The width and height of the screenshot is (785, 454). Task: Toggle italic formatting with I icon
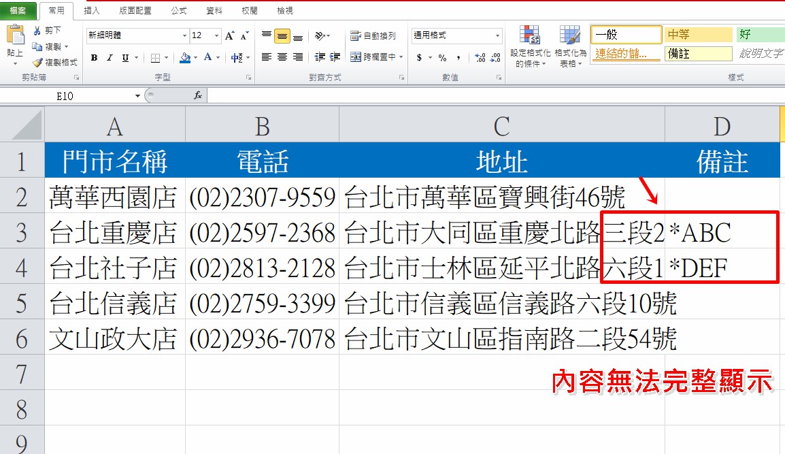(x=110, y=57)
